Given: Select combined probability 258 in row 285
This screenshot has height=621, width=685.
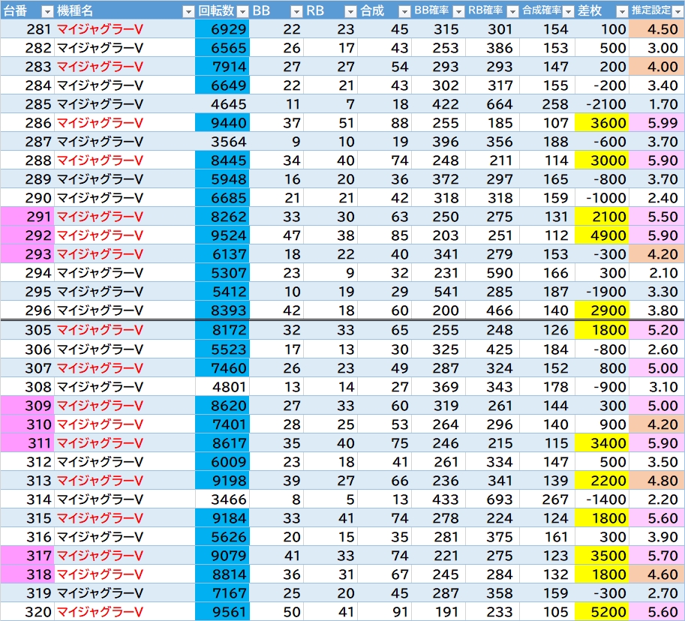Looking at the screenshot, I should pos(548,104).
